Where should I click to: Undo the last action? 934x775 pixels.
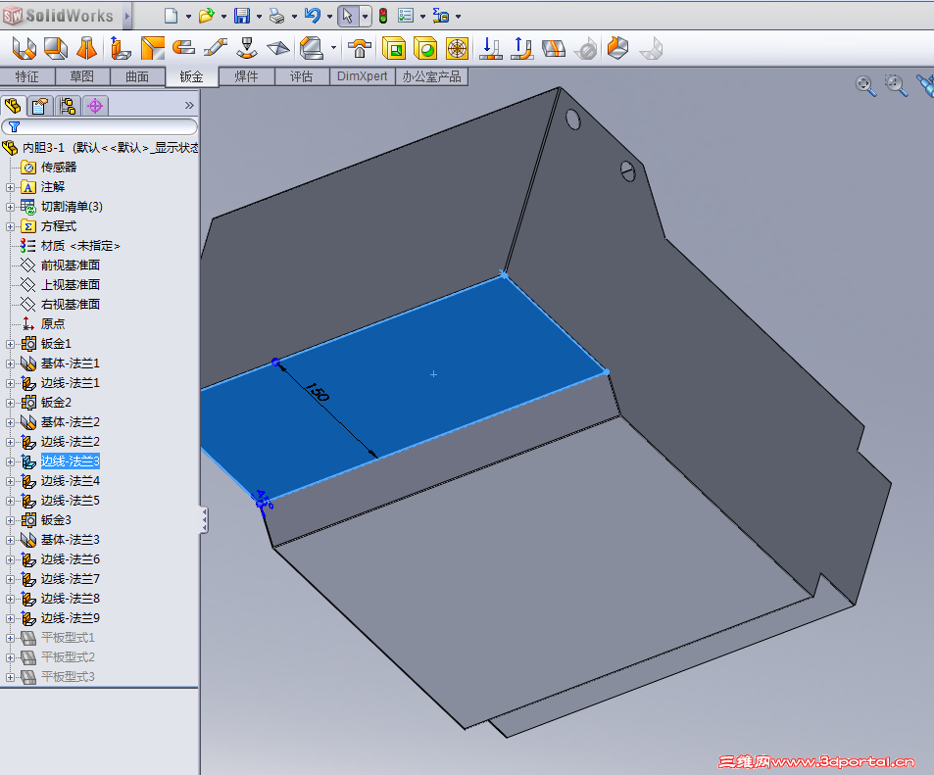coord(312,16)
